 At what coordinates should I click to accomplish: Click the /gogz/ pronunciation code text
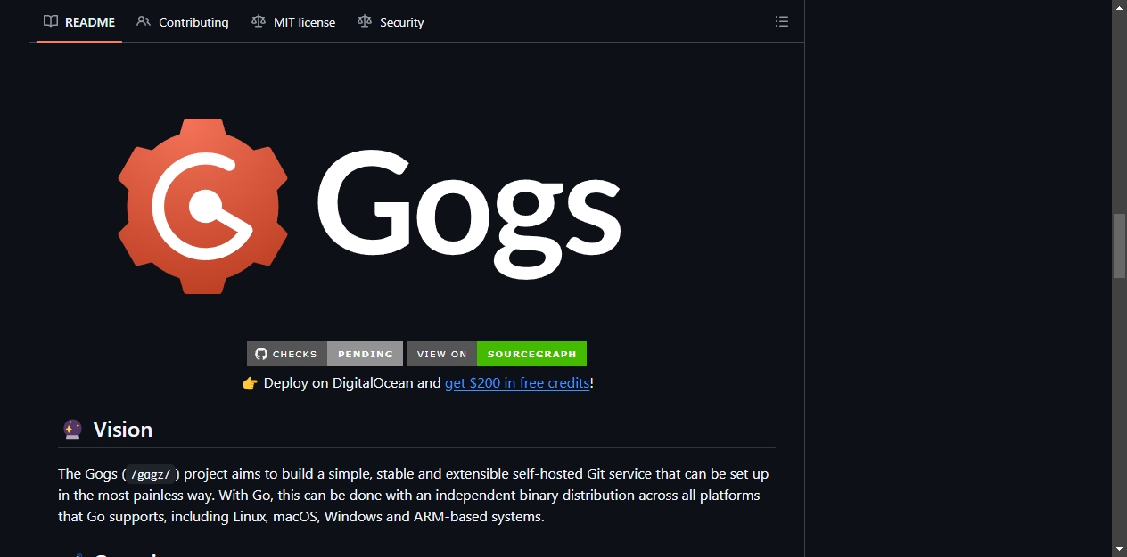(150, 474)
